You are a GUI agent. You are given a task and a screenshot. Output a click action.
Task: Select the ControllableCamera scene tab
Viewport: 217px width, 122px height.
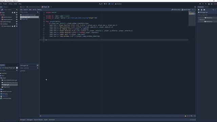pos(33,7)
